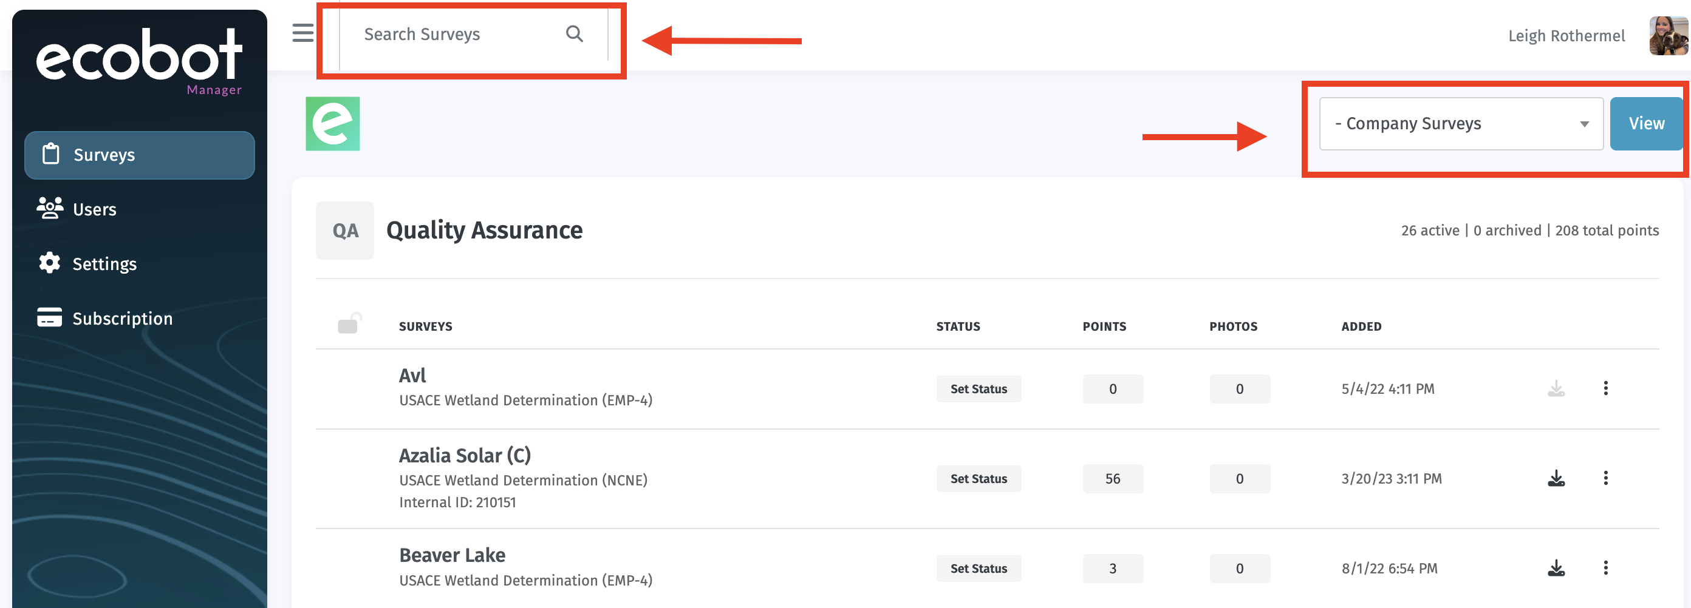Image resolution: width=1691 pixels, height=608 pixels.
Task: Click into the Search Surveys field
Action: [453, 34]
